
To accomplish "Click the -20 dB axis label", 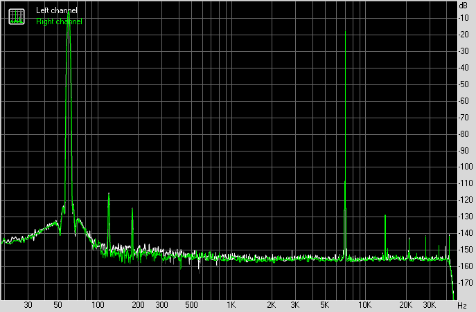I will 464,35.
